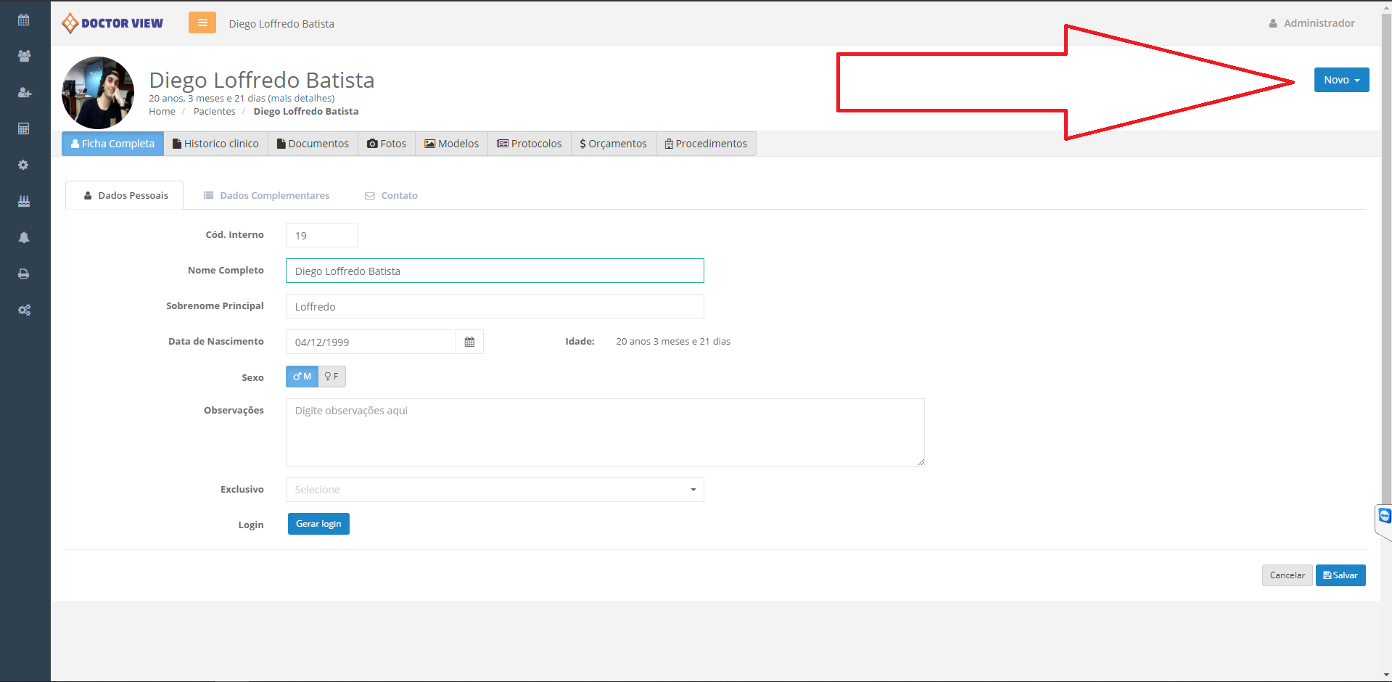Click the Gerar login button
1392x682 pixels.
point(318,524)
